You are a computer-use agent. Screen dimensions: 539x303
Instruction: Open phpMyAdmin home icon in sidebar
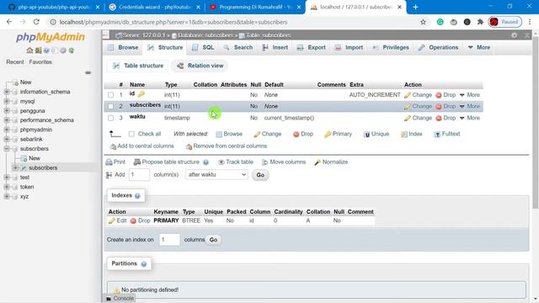(30, 50)
